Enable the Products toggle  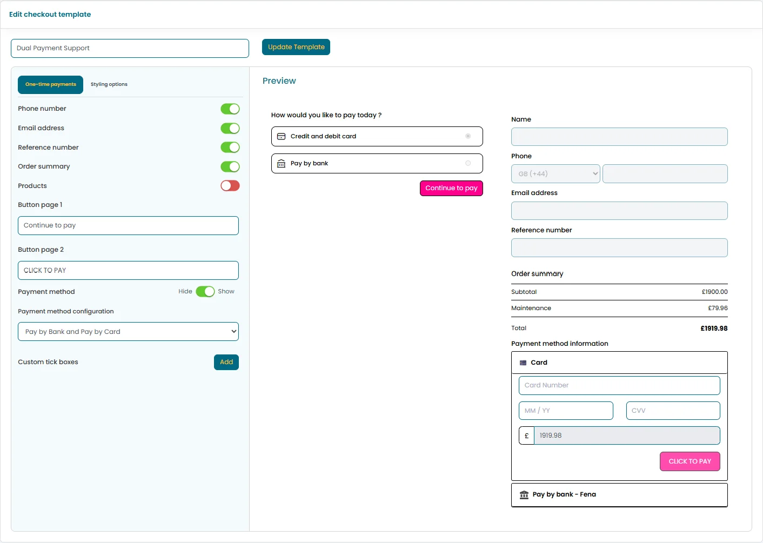pyautogui.click(x=230, y=185)
